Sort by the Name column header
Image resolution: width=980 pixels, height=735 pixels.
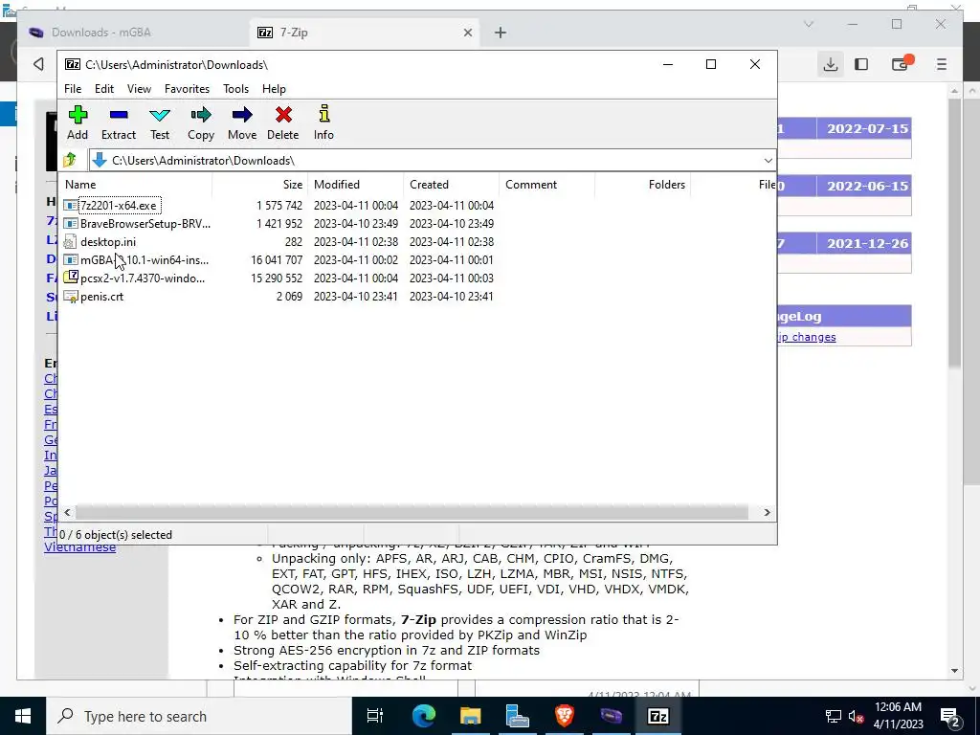[137, 185]
